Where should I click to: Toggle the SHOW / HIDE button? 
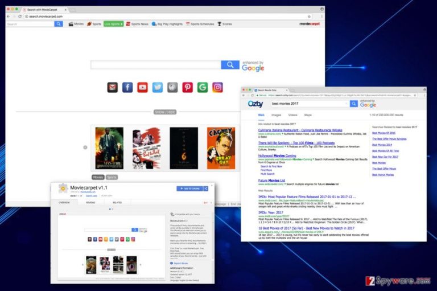click(x=165, y=112)
